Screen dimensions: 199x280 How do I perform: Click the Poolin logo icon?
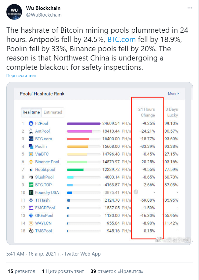31,146
